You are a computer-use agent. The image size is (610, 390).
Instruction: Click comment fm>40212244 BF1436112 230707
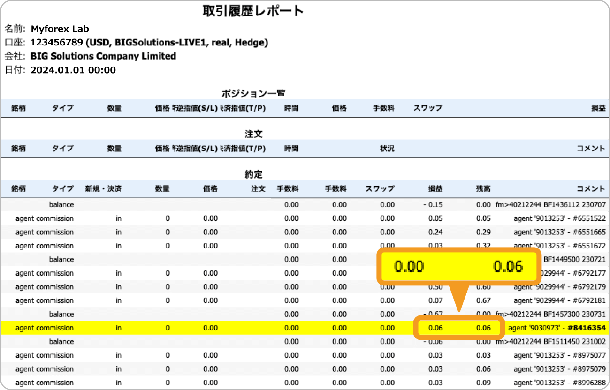click(550, 205)
